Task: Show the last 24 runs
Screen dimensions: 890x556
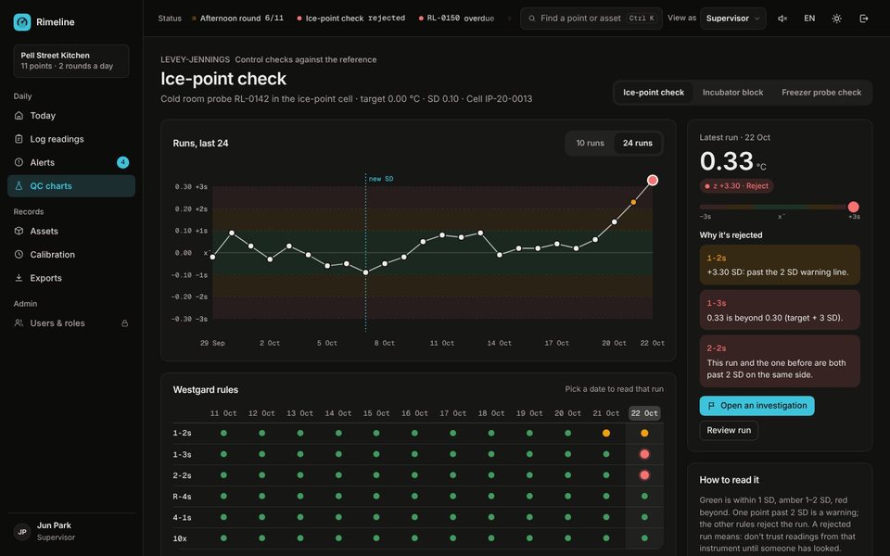Action: coord(638,143)
